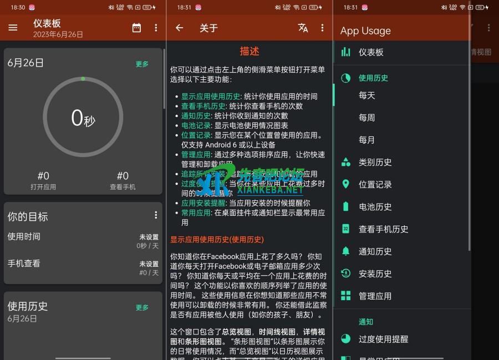
Task: Tap the translate icon in 关于 header
Action: 303,28
